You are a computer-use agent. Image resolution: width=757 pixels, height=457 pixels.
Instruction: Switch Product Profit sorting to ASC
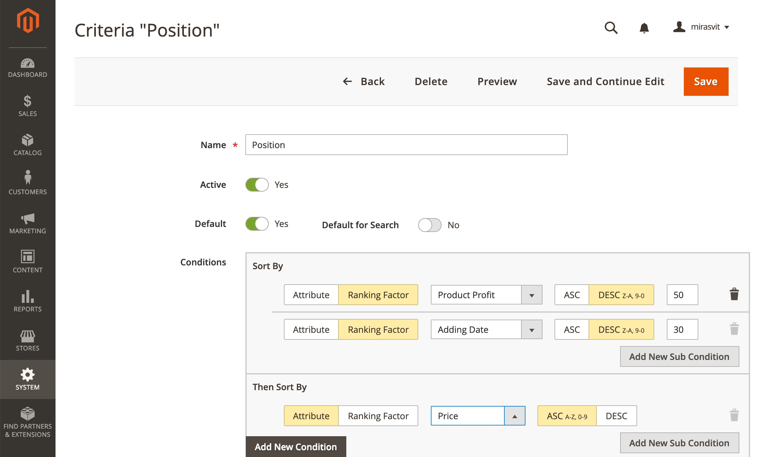click(x=571, y=295)
